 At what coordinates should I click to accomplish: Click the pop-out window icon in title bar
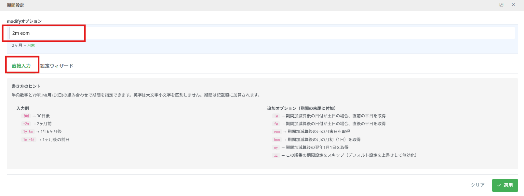501,5
